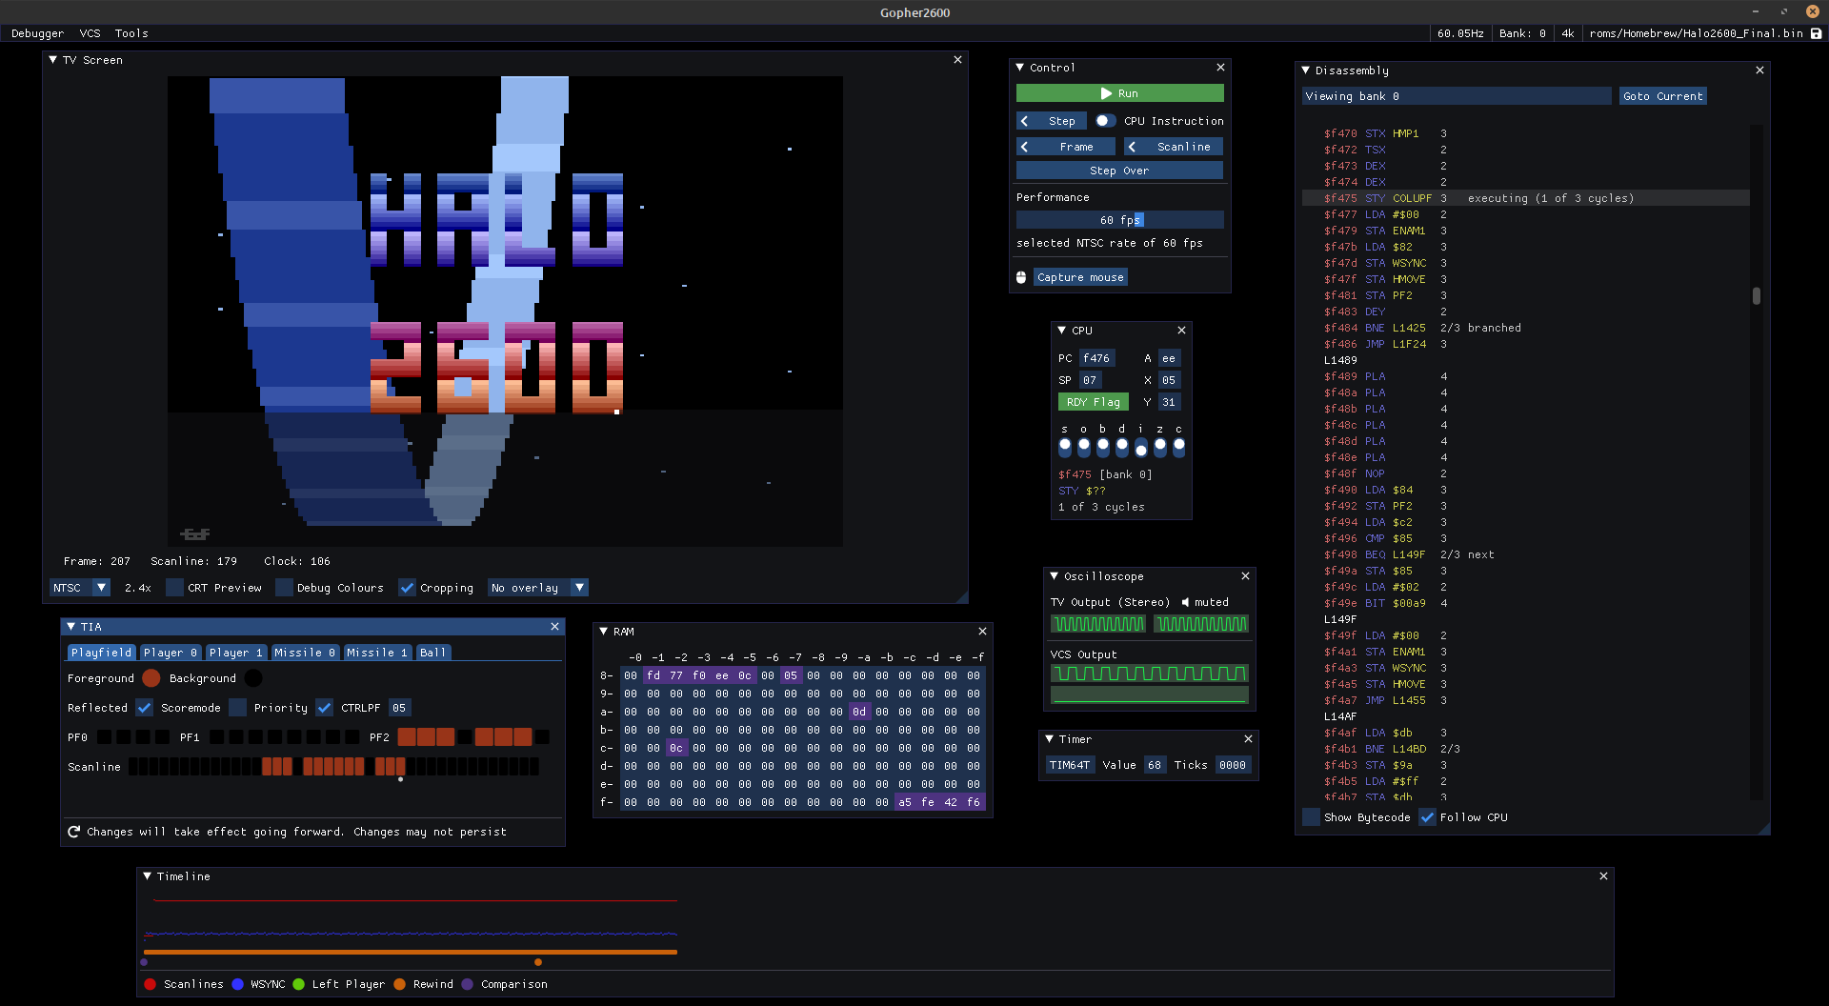Select disassembly row $f486 JMP L1F24
The image size is (1829, 1006).
click(1526, 344)
